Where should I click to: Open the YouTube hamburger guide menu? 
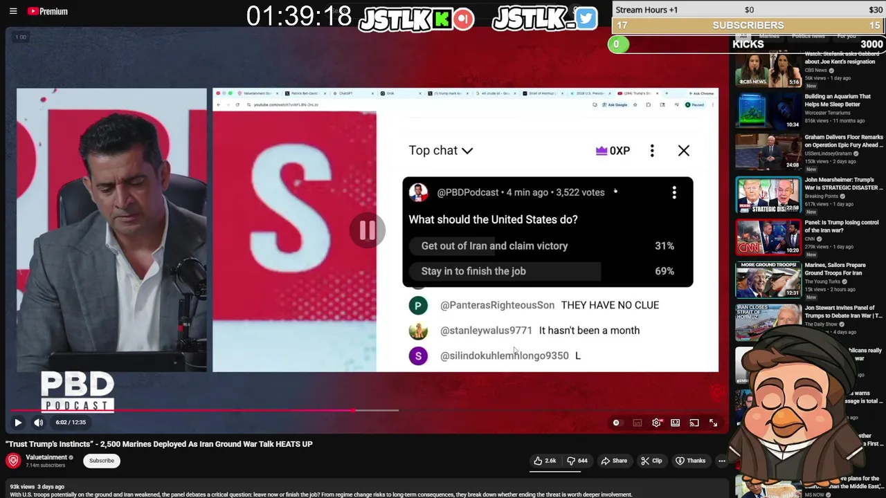coord(13,11)
